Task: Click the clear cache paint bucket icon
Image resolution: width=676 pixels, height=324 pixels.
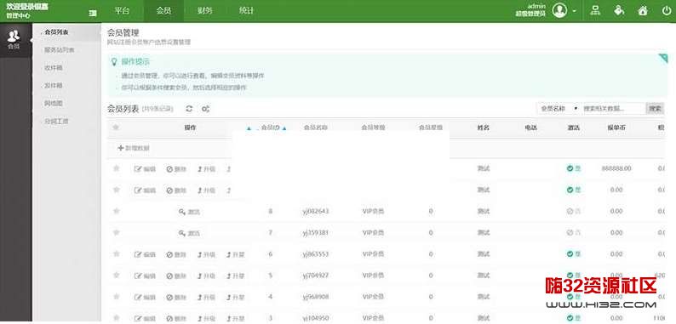Action: tap(619, 11)
